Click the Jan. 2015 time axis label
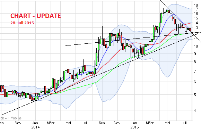The image size is (211, 134). tap(134, 123)
